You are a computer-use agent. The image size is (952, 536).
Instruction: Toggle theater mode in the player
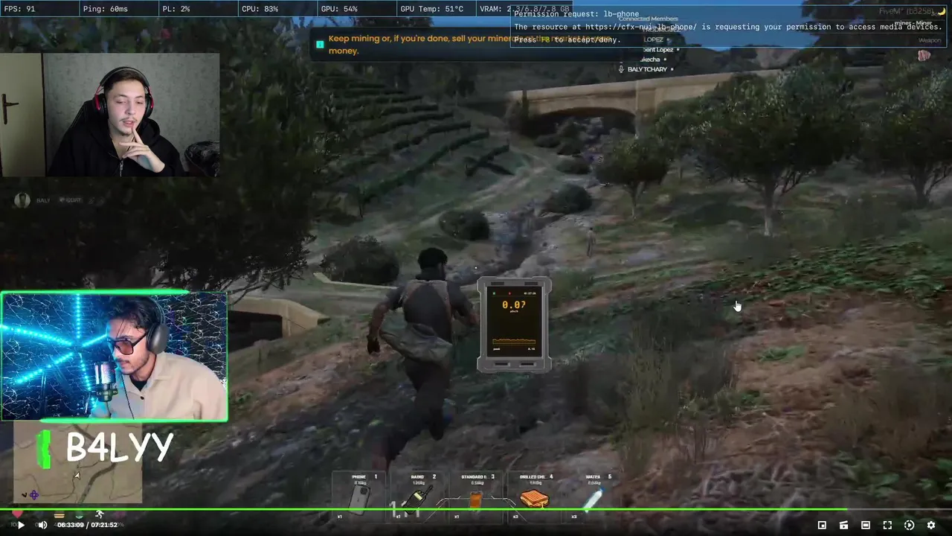(x=865, y=525)
